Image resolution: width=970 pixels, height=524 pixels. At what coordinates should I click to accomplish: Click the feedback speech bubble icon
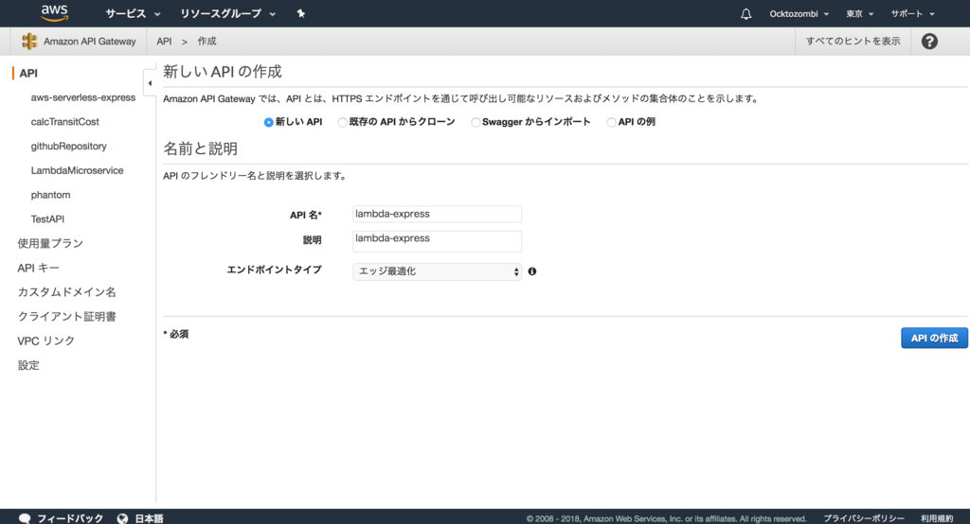click(x=25, y=518)
